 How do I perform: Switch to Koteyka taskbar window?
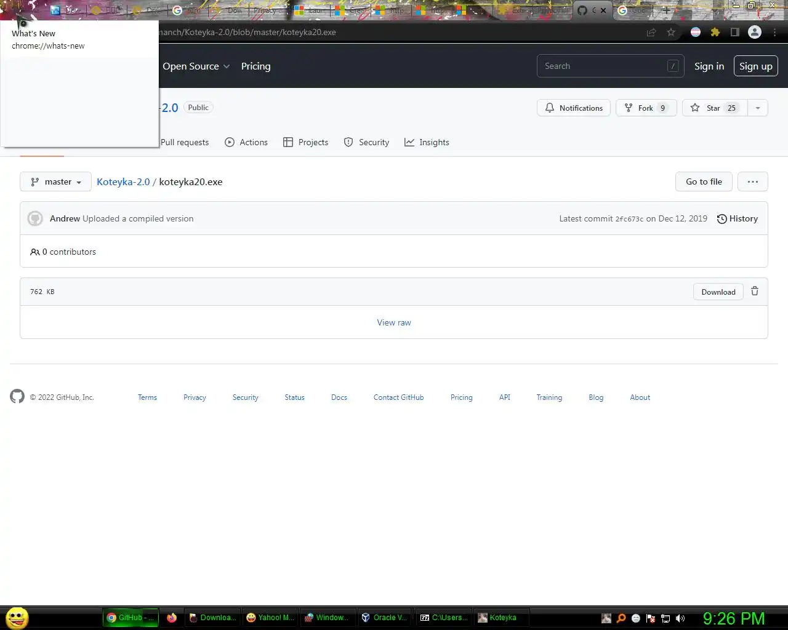coord(501,618)
